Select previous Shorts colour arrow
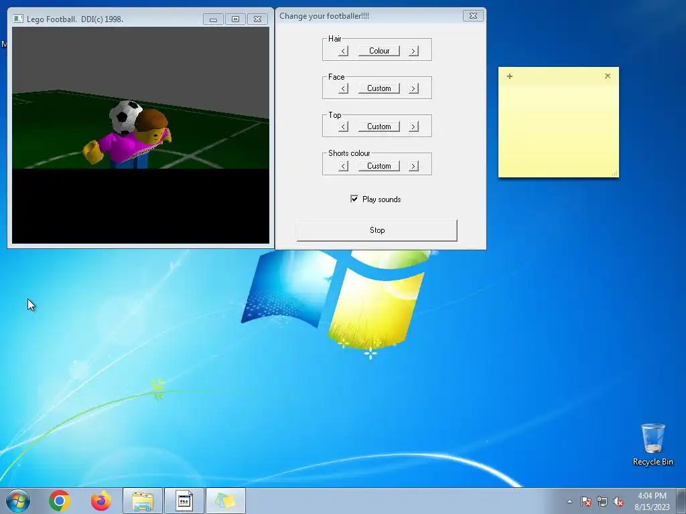 coord(344,166)
